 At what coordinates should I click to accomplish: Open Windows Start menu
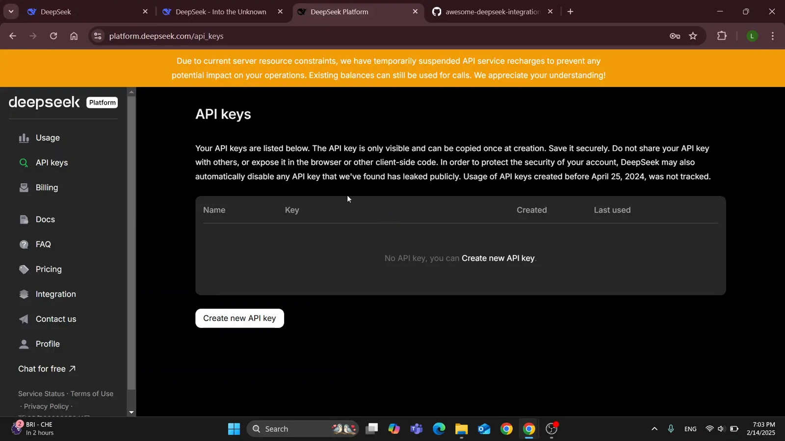tap(234, 429)
